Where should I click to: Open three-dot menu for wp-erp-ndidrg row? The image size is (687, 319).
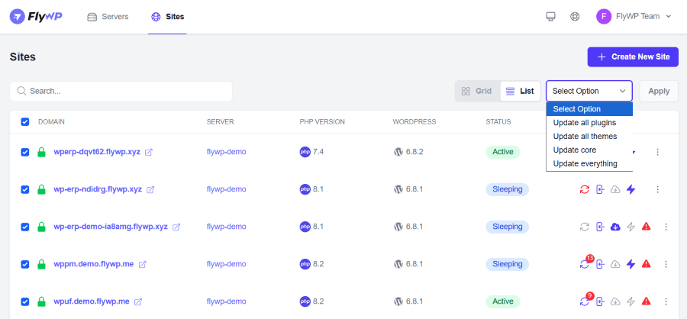(657, 189)
